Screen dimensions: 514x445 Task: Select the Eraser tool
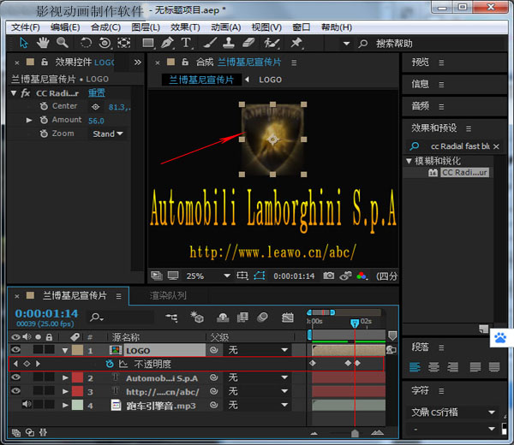click(248, 43)
